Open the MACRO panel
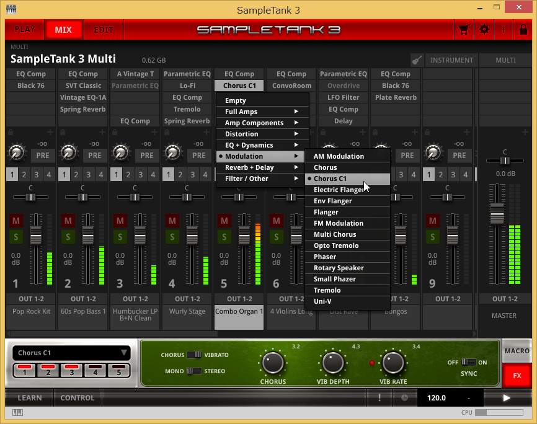This screenshot has height=424, width=537. [x=517, y=351]
